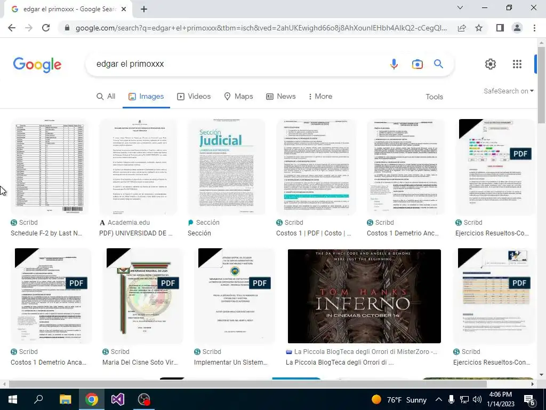The image size is (546, 410).
Task: Select the Images tab
Action: click(x=146, y=96)
